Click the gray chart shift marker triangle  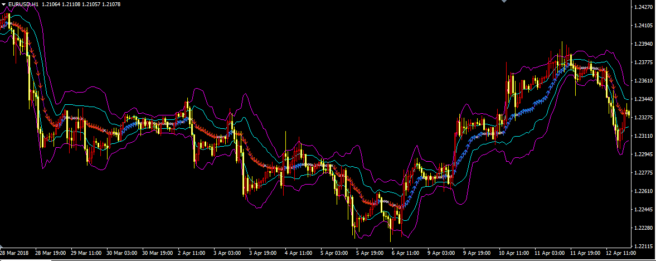click(504, 2)
